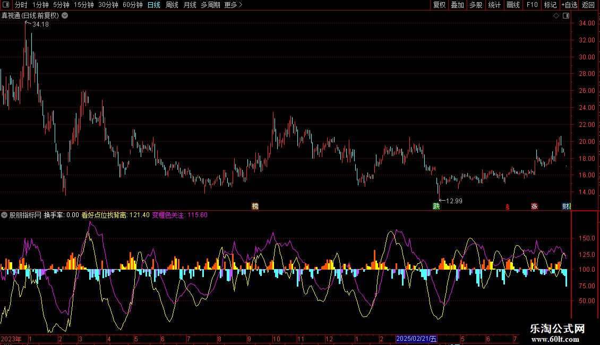Click the 看好点位找背离 indicator label

point(104,215)
